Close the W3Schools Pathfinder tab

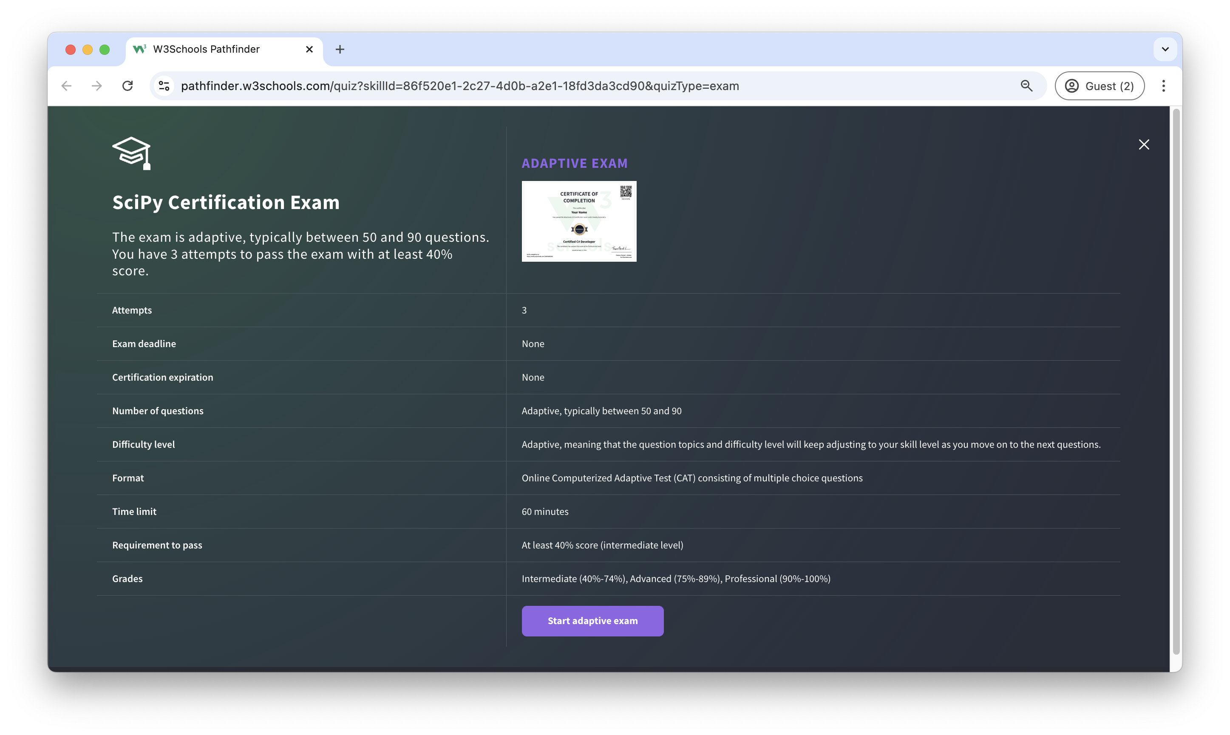pyautogui.click(x=309, y=50)
